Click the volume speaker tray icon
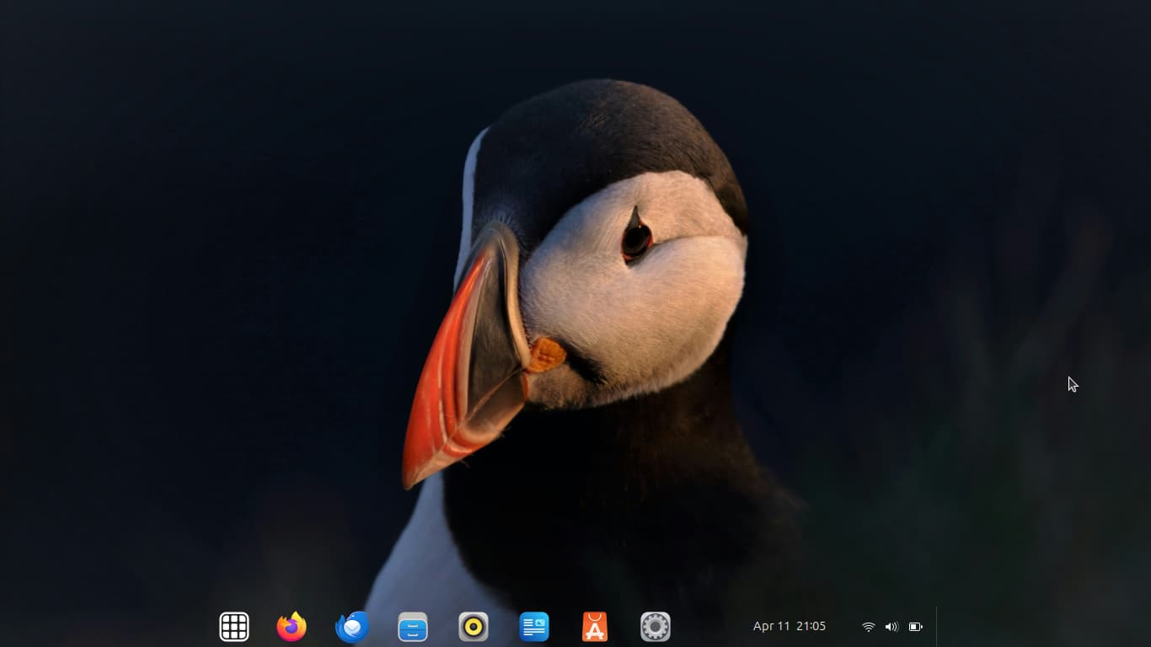Screen dimensions: 1151x647 coord(892,627)
